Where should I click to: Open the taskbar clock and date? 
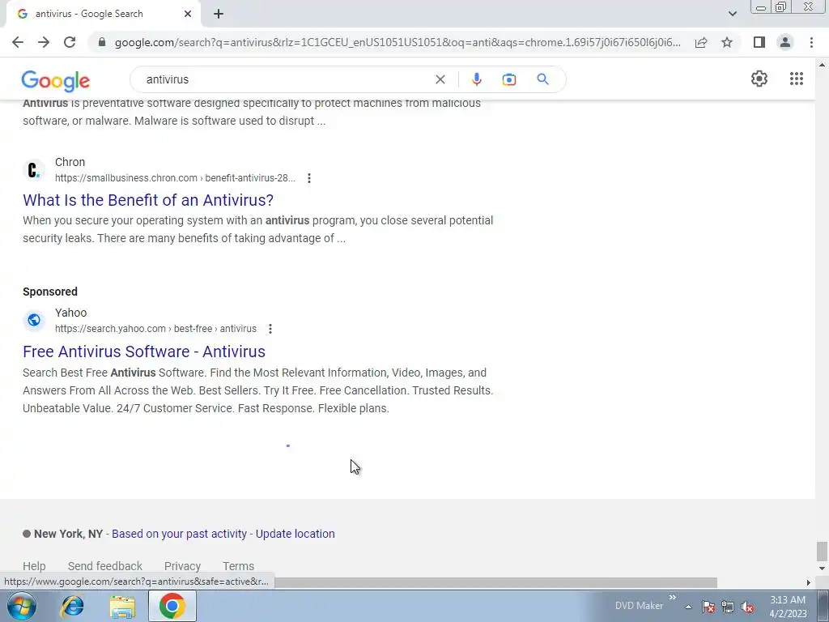pos(788,607)
